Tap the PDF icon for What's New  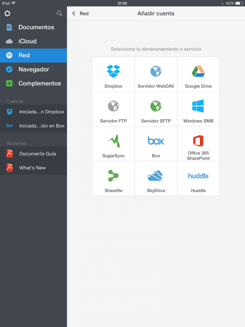click(x=9, y=167)
